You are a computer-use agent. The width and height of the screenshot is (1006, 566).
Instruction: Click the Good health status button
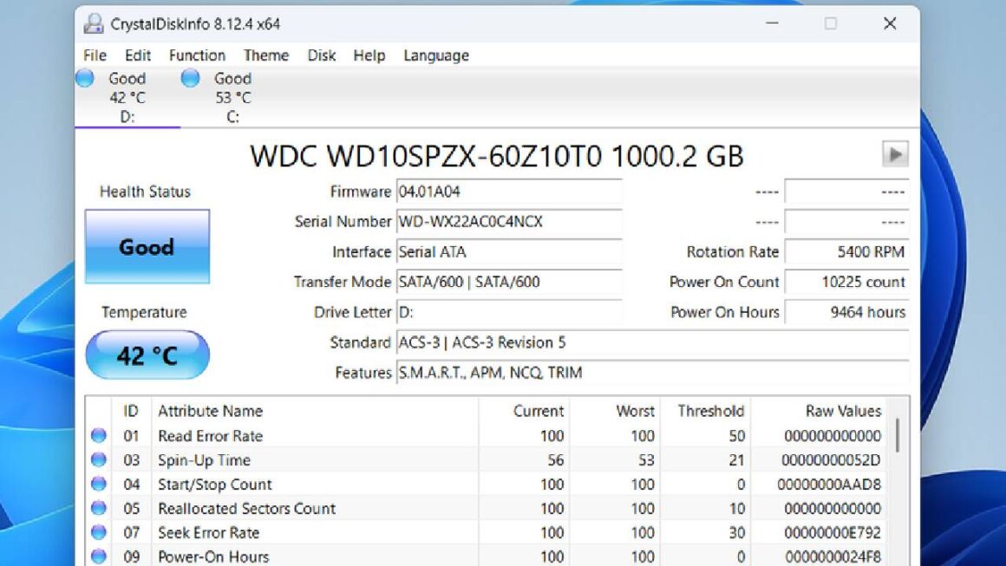[x=147, y=247]
